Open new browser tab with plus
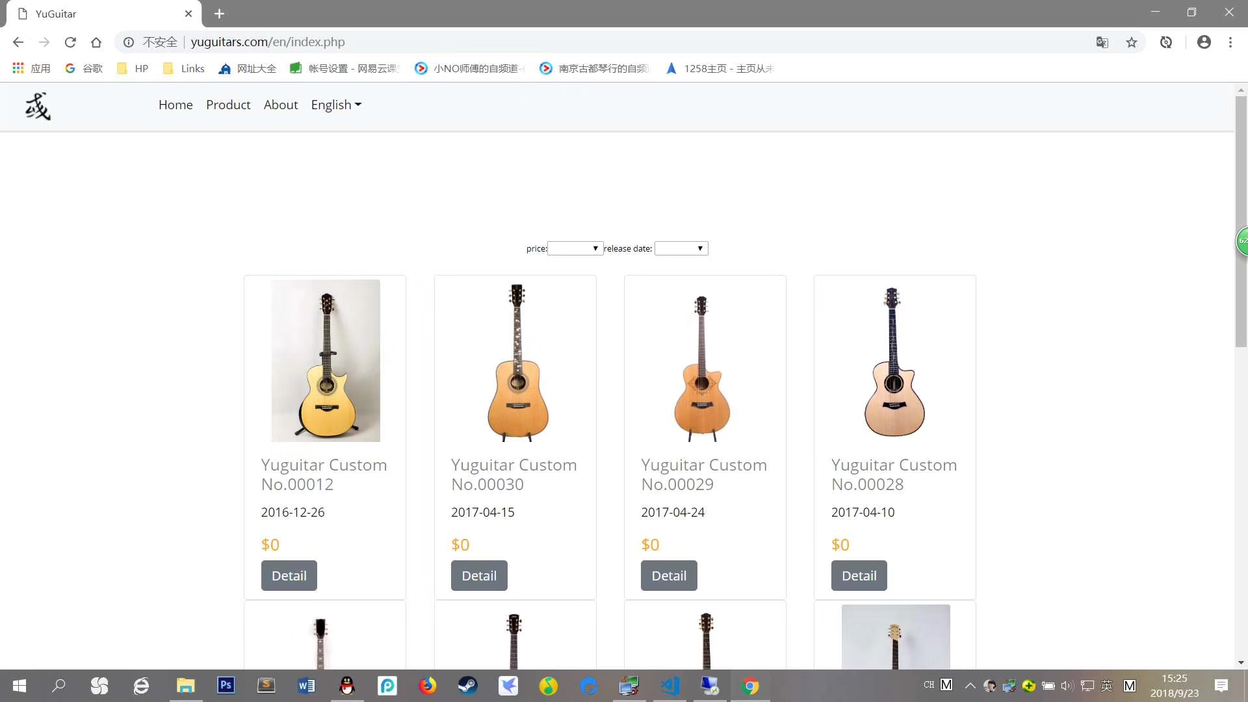The height and width of the screenshot is (702, 1248). tap(219, 14)
